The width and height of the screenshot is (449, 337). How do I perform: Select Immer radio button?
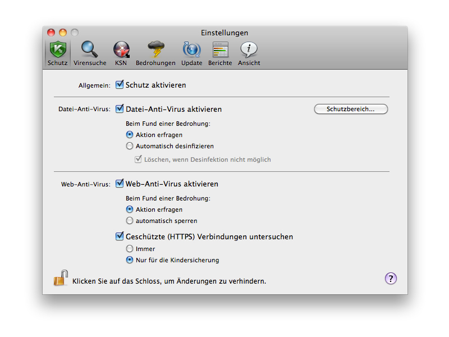(130, 248)
